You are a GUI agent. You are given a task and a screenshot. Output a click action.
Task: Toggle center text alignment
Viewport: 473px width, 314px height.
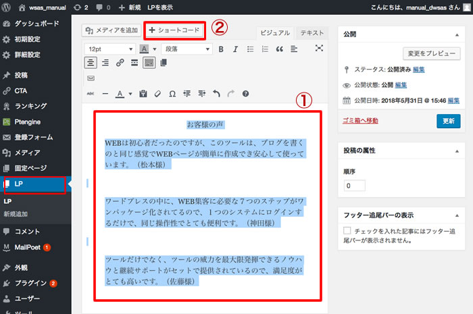point(91,63)
